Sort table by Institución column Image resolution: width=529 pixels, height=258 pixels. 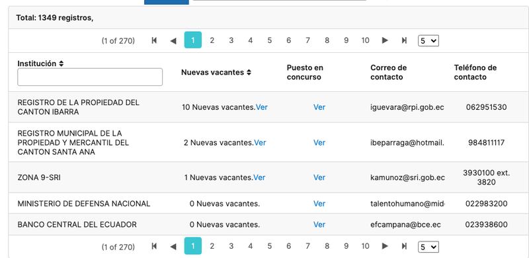click(x=61, y=64)
